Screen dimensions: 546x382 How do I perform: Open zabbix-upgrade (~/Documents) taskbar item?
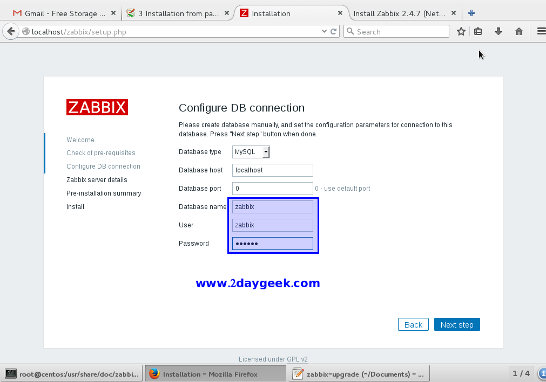tap(358, 374)
